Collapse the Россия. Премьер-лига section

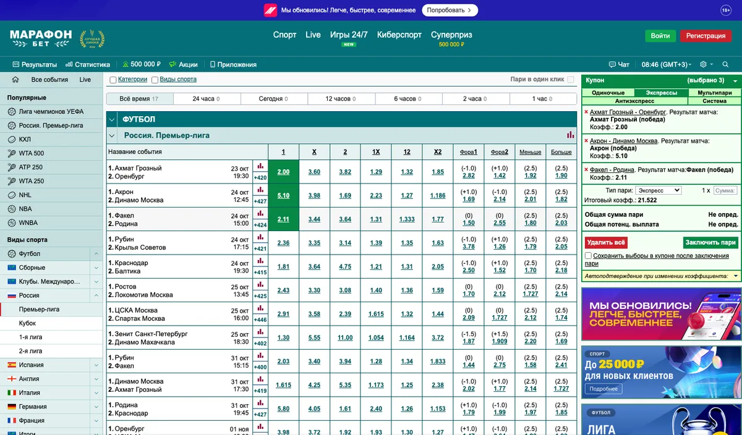[x=112, y=135]
